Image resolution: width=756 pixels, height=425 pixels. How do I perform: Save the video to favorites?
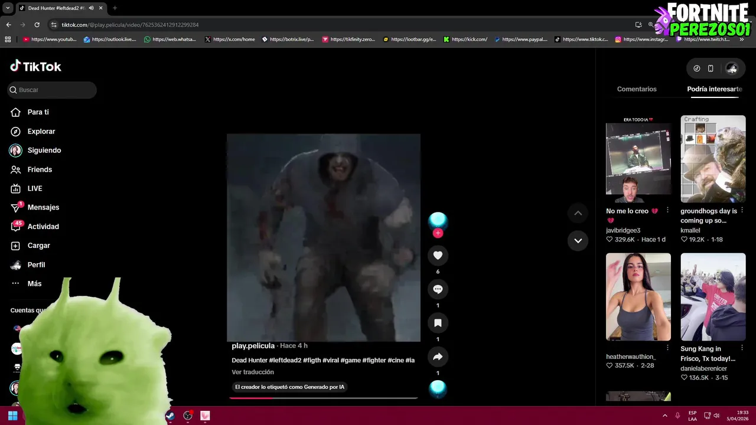[438, 323]
